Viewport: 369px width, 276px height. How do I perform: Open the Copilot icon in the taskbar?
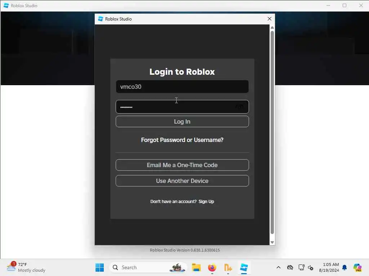357,267
